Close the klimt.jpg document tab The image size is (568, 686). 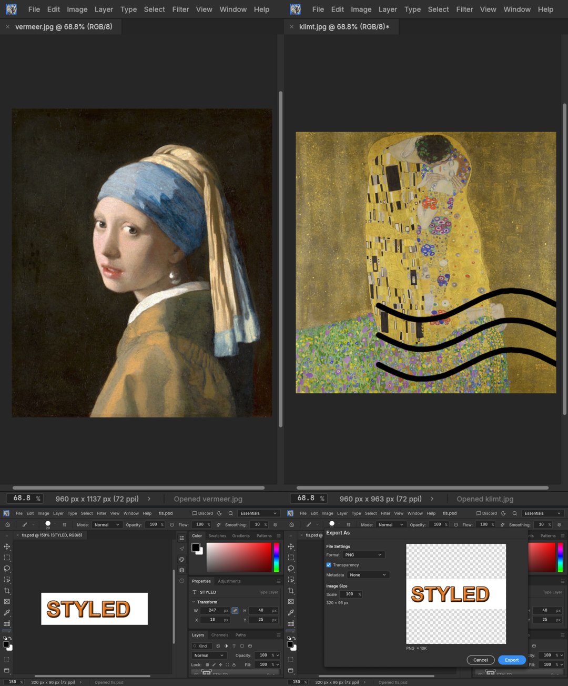pyautogui.click(x=291, y=26)
